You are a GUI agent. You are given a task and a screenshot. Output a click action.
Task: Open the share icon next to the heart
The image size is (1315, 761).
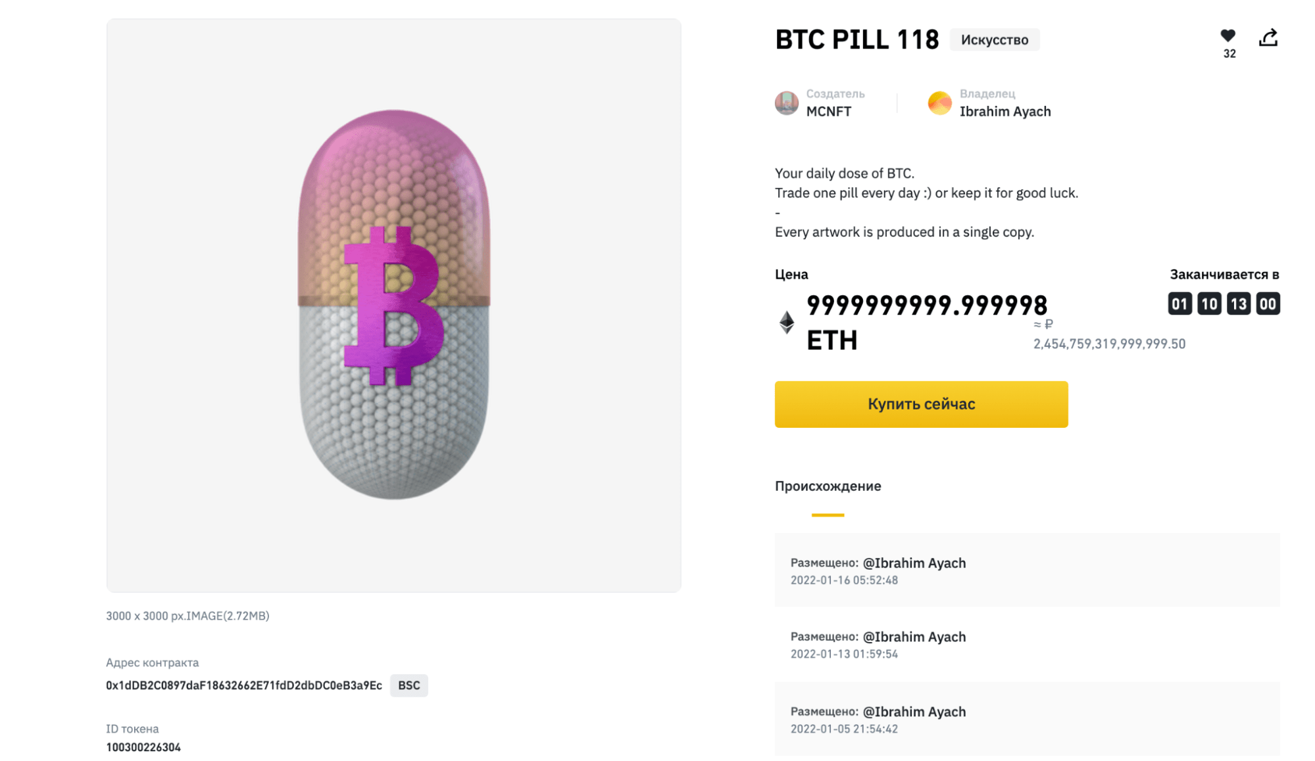pyautogui.click(x=1270, y=38)
